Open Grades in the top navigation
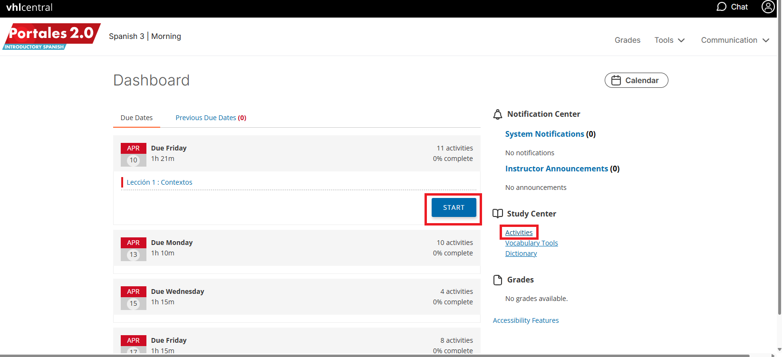782x357 pixels. (628, 40)
